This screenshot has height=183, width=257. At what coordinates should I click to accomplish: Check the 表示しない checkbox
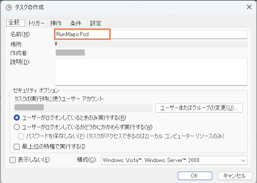pyautogui.click(x=13, y=160)
